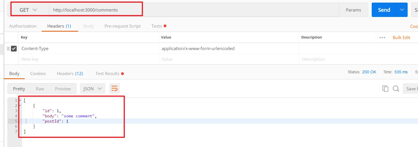This screenshot has height=147, width=418.
Task: Click the disabled request Body tab
Action: coord(88,26)
